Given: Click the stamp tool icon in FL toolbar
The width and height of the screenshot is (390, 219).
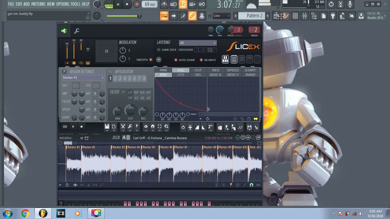Looking at the screenshot, I should point(202,16).
